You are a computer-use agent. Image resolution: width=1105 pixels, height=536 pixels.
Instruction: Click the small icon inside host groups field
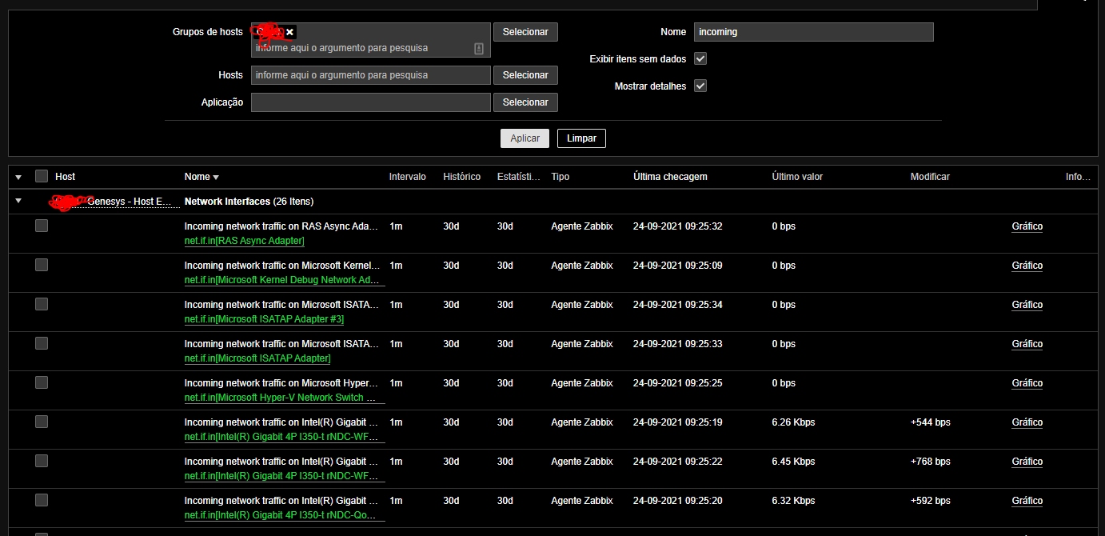click(479, 49)
